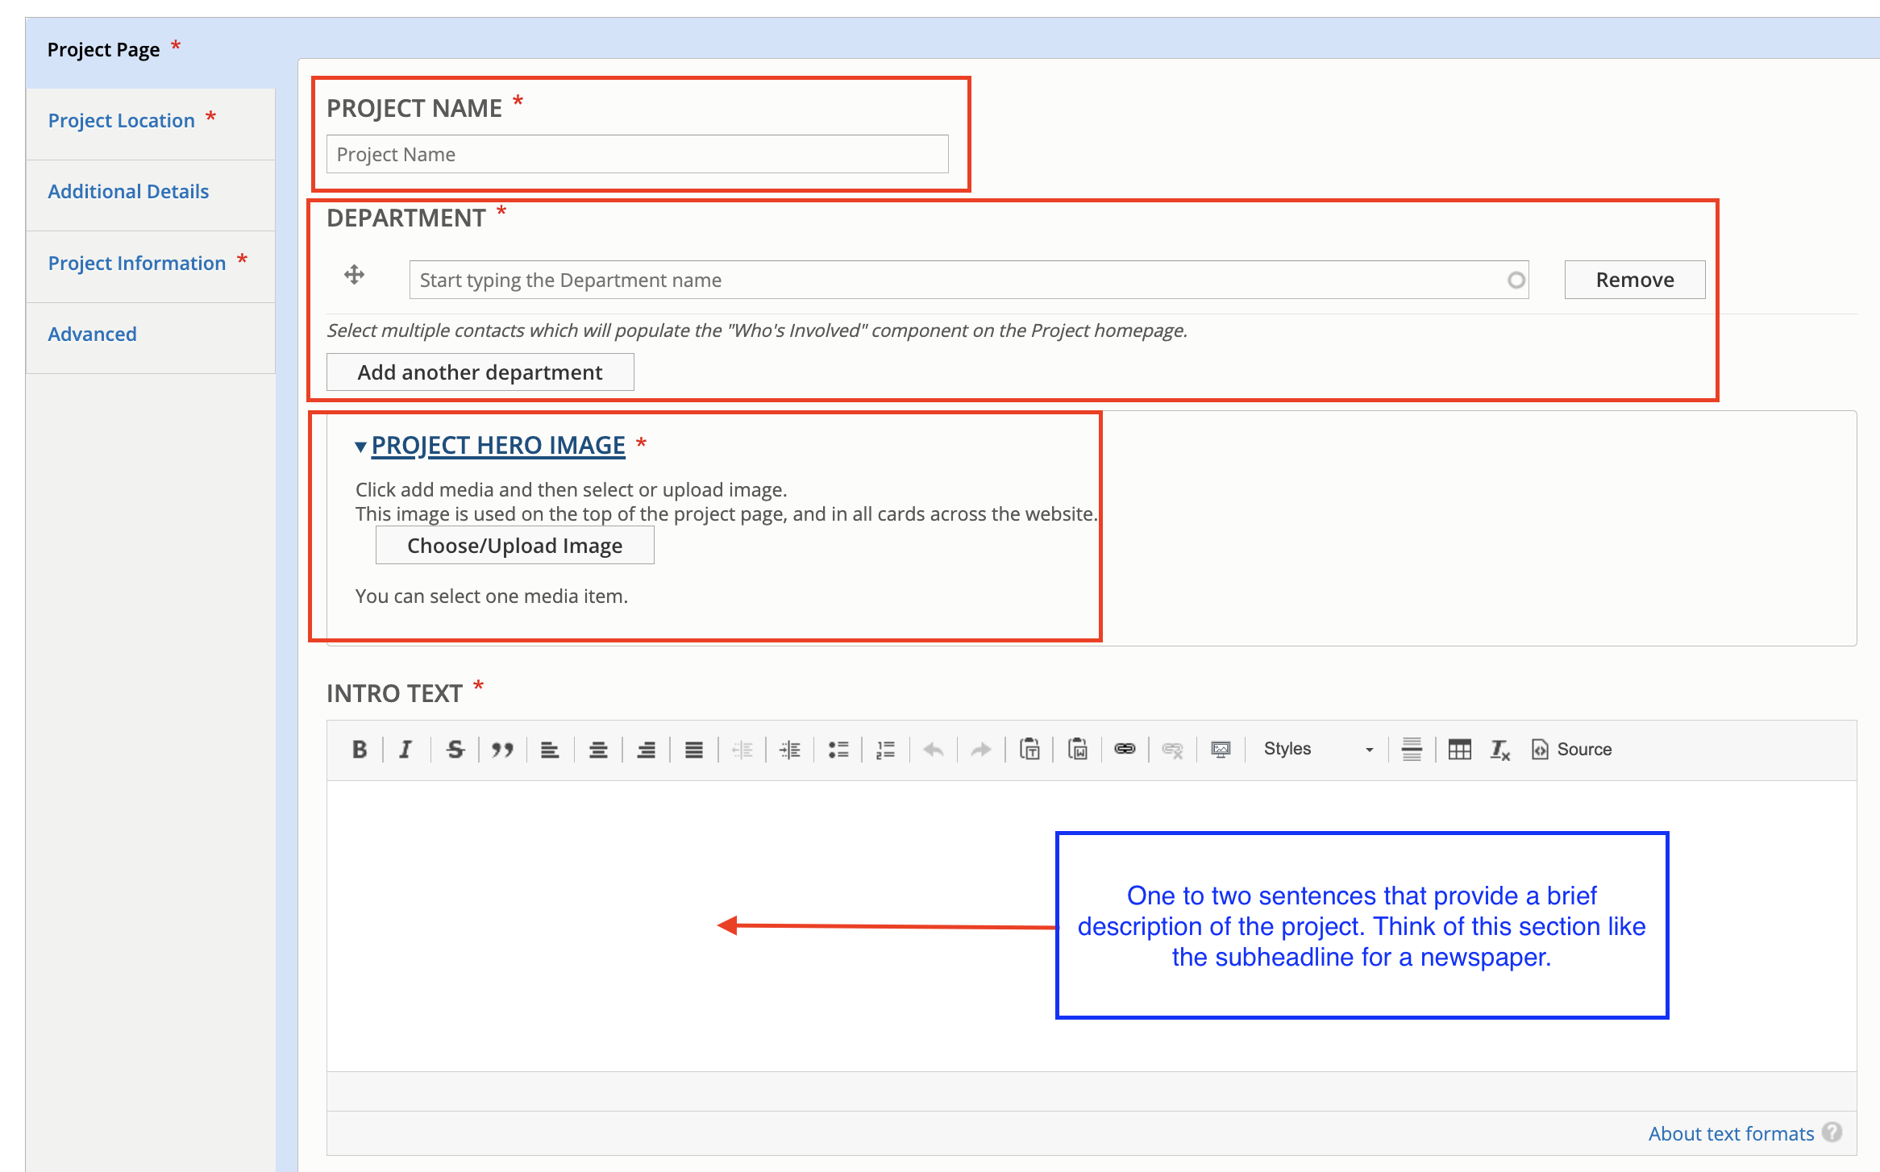Insert a block quote
The width and height of the screenshot is (1880, 1172).
pyautogui.click(x=502, y=750)
